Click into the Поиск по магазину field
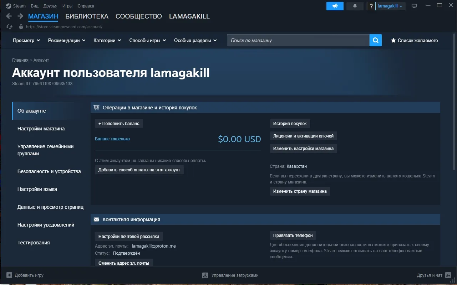Viewport: 457px width, 285px height. point(298,40)
